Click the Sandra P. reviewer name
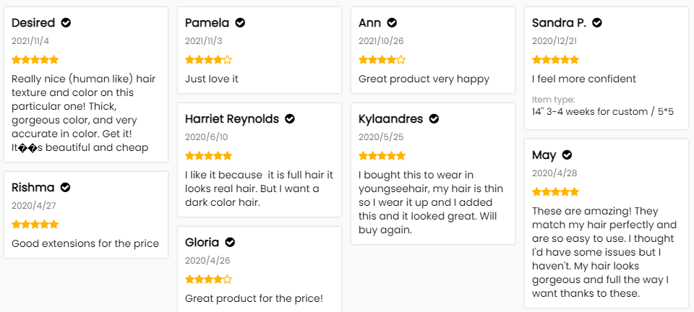 pos(559,23)
